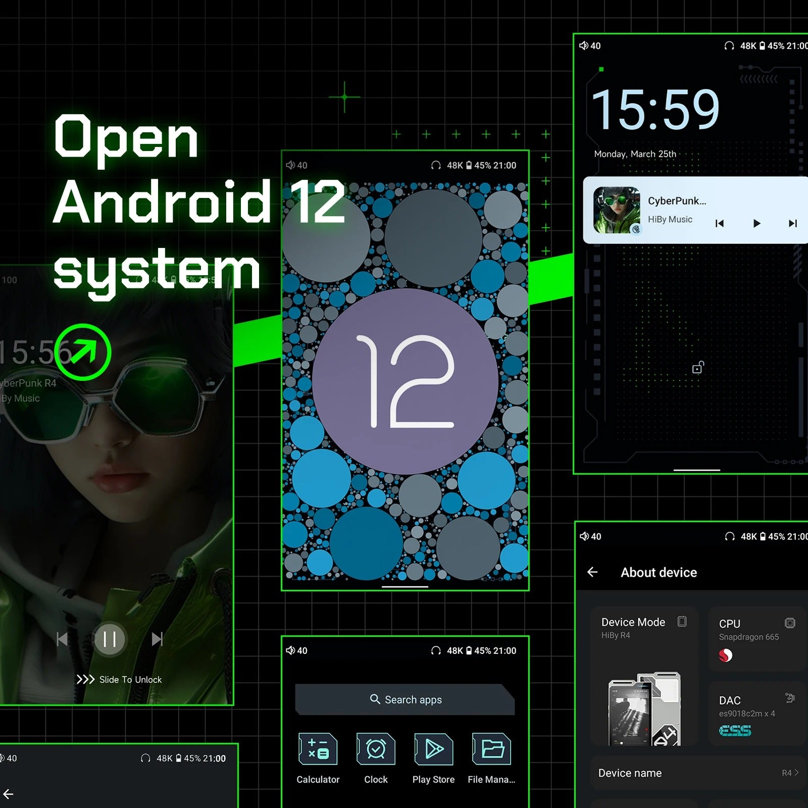
Task: Tap the back arrow on About device screen
Action: [593, 571]
